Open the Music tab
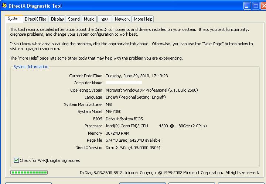Viewport: 266px width, 184px height. click(89, 19)
